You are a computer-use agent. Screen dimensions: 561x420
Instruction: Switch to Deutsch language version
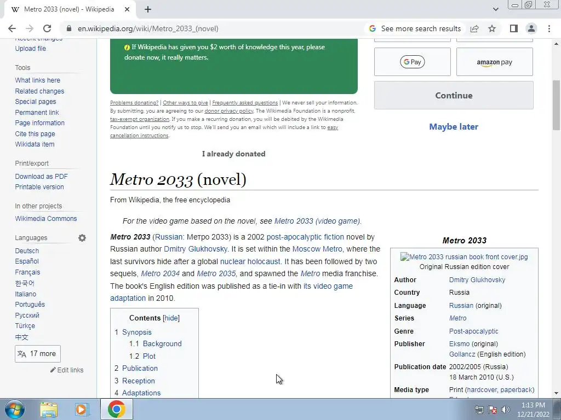click(x=27, y=251)
